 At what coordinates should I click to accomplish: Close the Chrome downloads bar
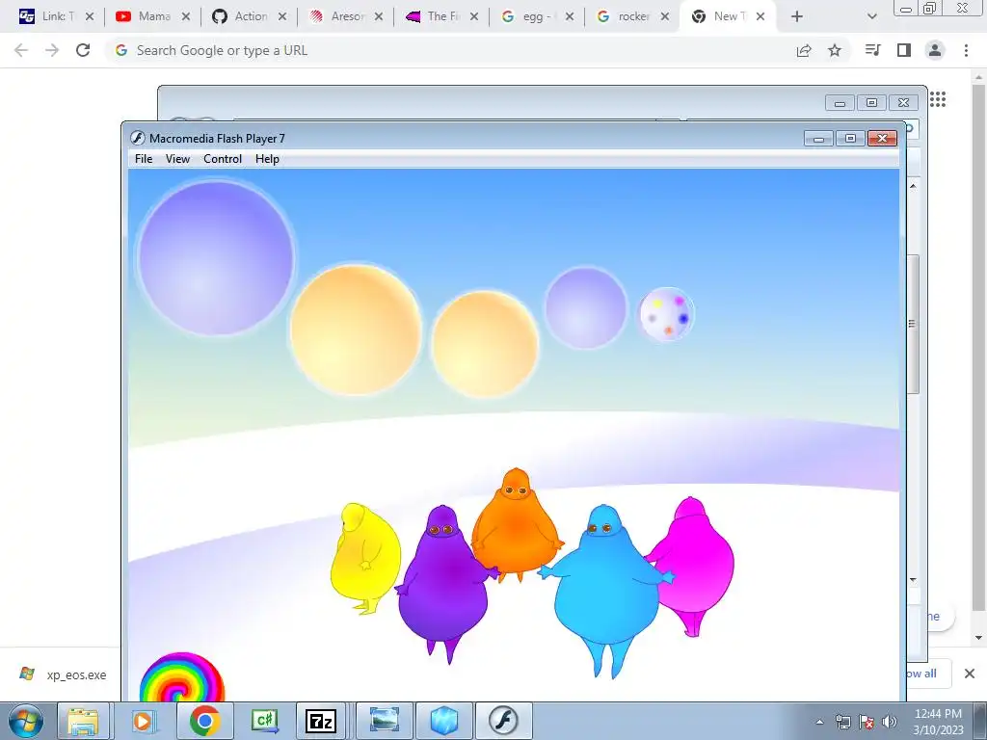pos(970,674)
